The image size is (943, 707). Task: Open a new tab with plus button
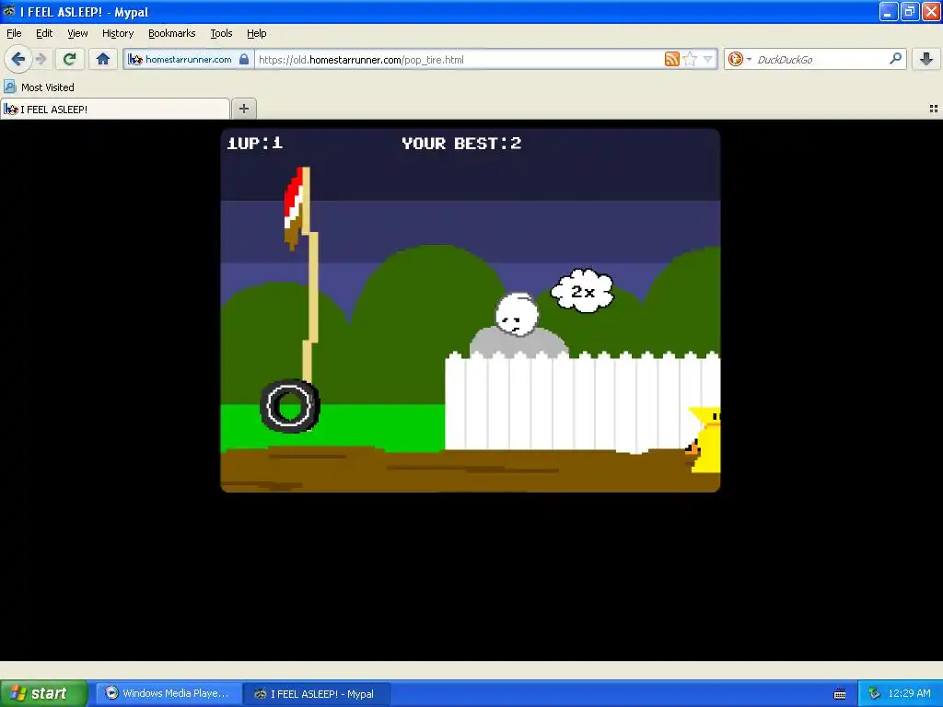click(x=243, y=109)
